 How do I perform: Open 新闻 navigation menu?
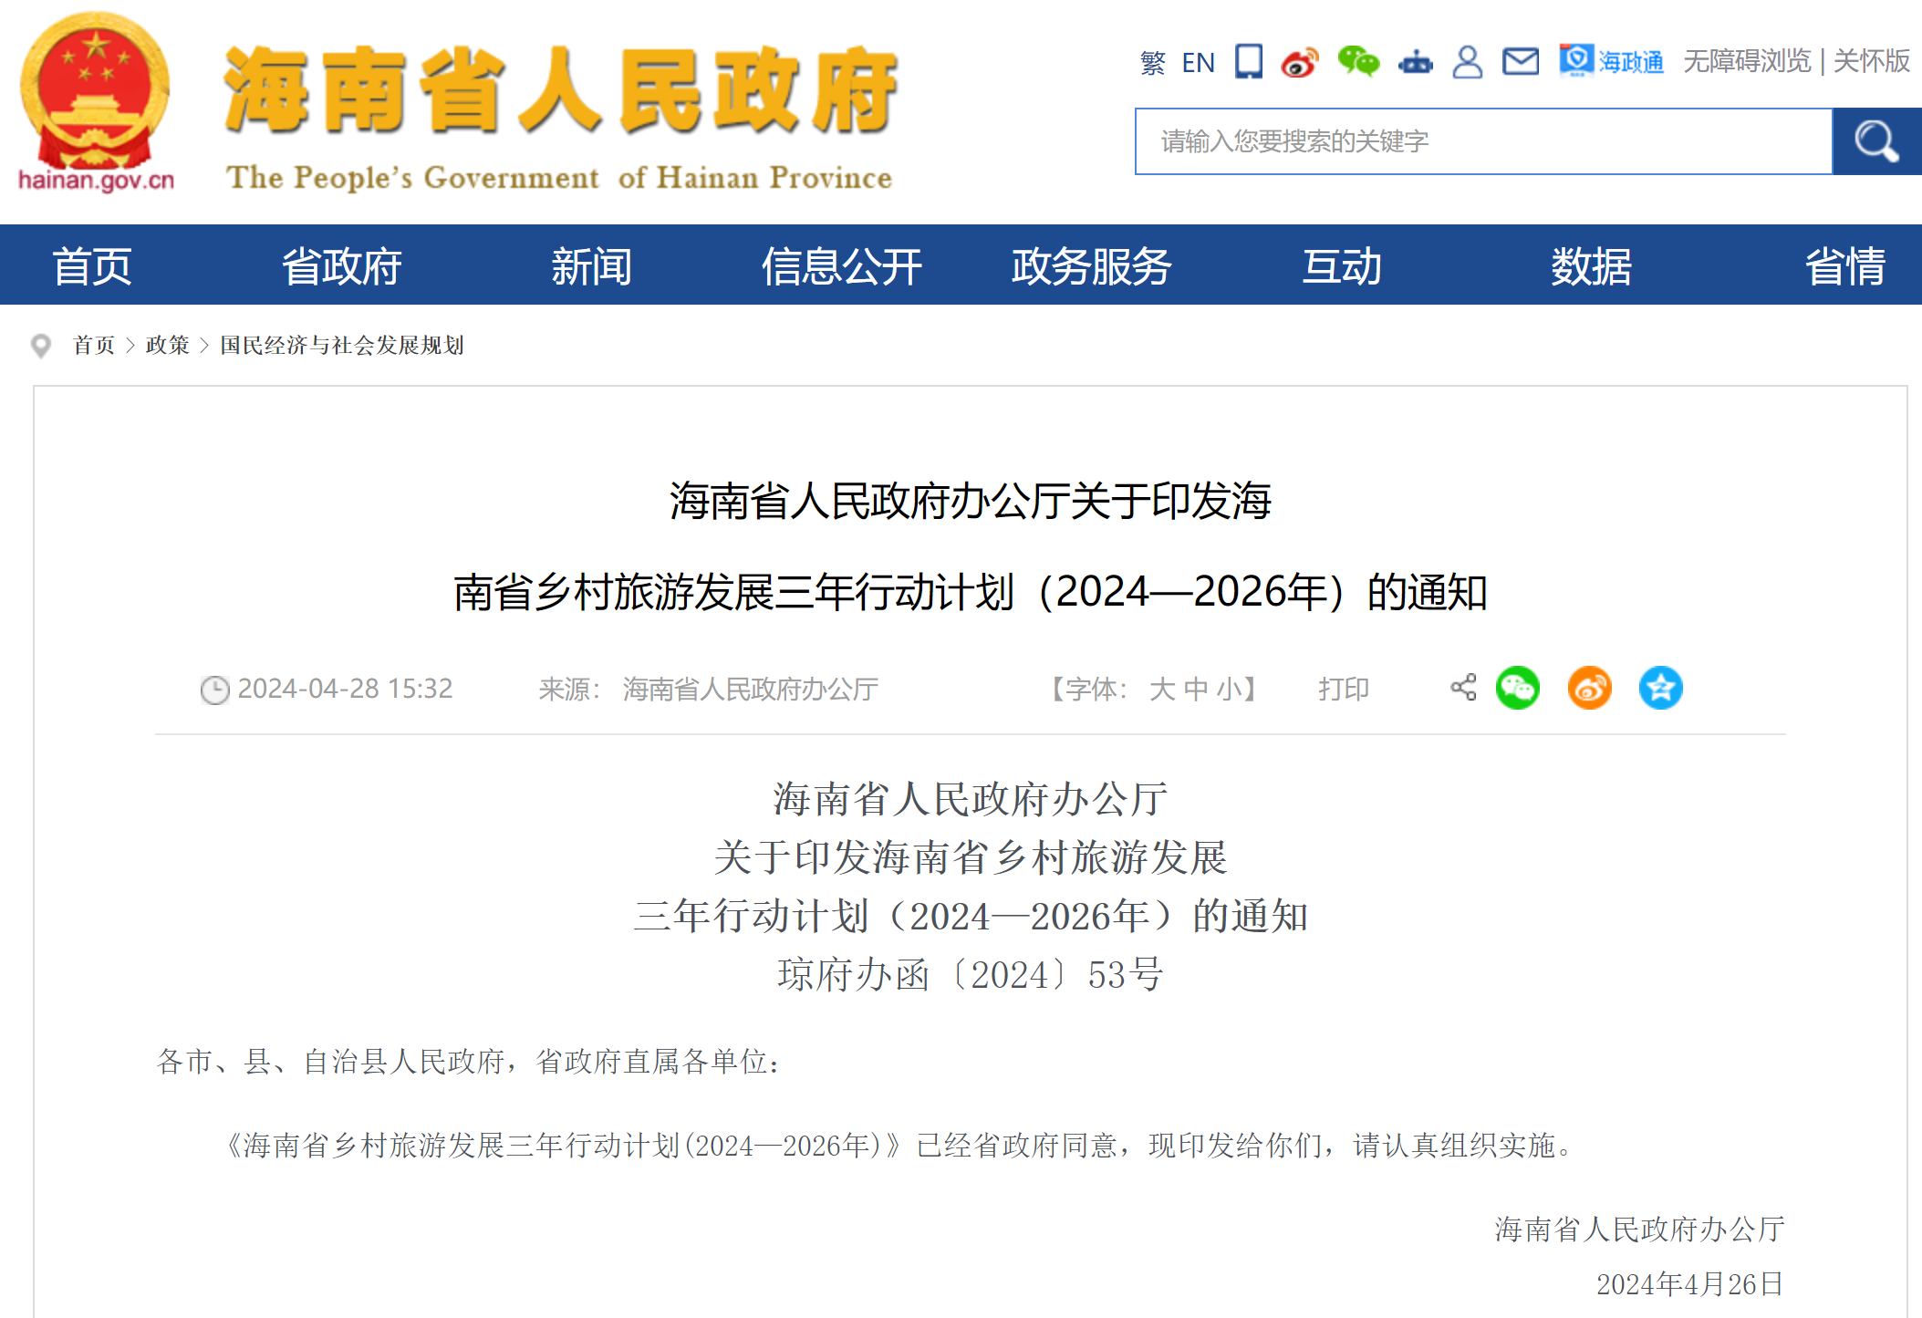pos(591,266)
